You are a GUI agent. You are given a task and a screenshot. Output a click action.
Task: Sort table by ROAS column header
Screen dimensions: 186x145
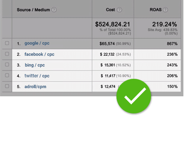pyautogui.click(x=155, y=10)
